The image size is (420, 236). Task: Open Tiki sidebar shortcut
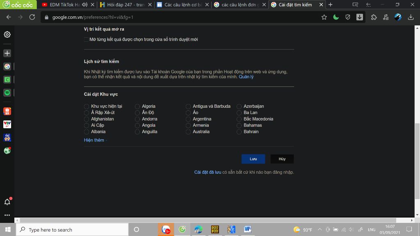coord(7,138)
